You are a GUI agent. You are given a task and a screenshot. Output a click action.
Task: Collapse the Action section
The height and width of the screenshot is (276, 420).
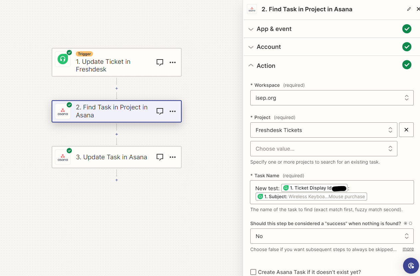(x=251, y=66)
